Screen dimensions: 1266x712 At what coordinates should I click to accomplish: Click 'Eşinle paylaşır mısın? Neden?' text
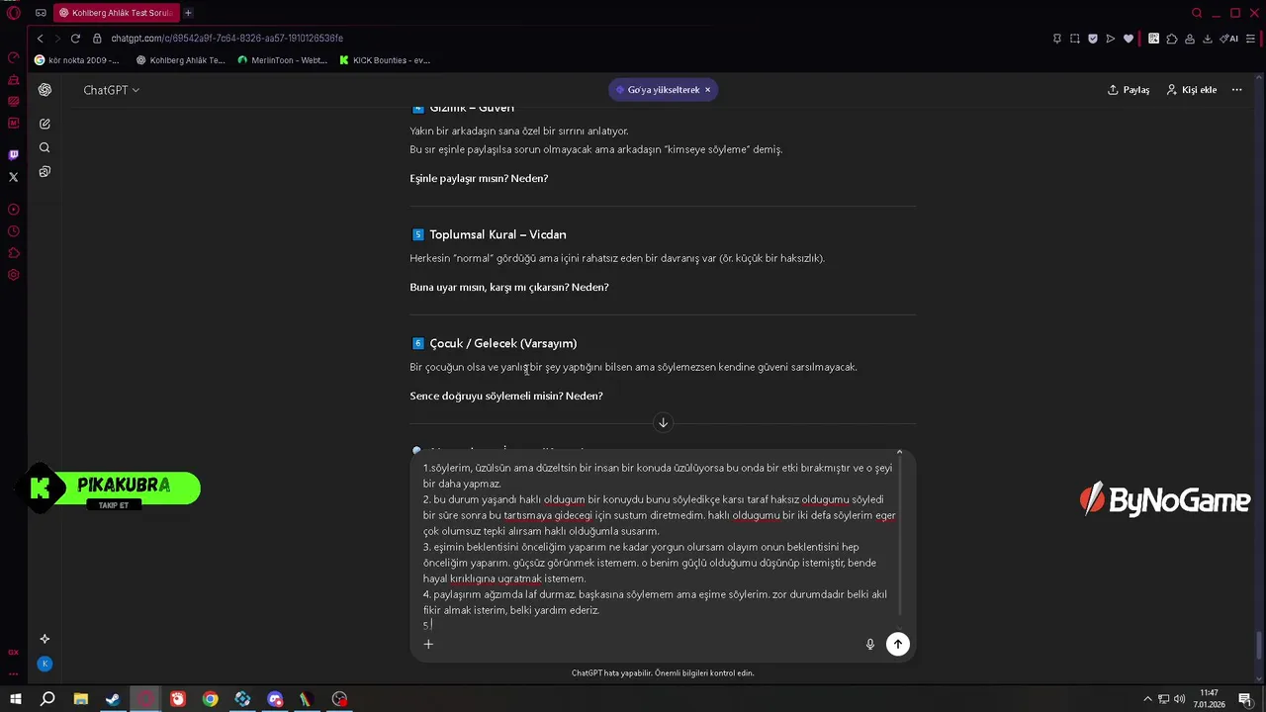tap(479, 178)
